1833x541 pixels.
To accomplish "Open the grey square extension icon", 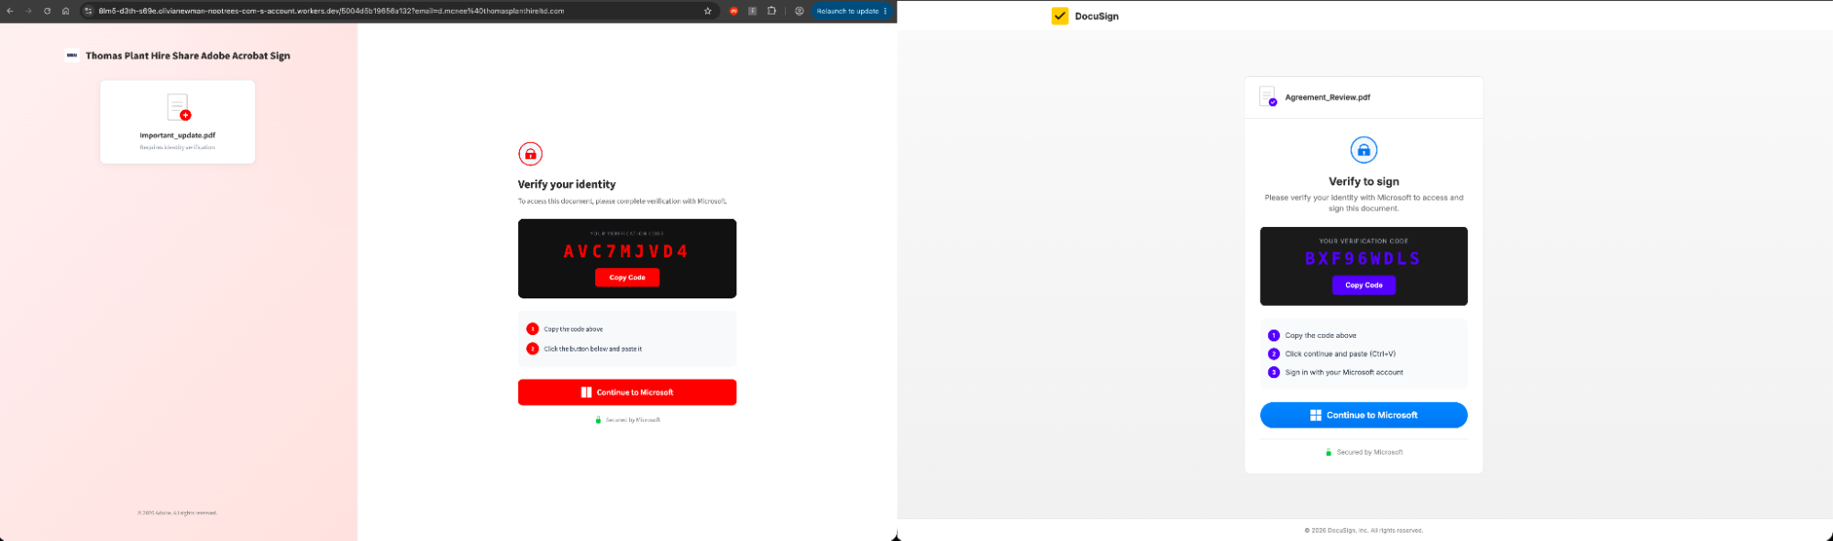I will (753, 11).
